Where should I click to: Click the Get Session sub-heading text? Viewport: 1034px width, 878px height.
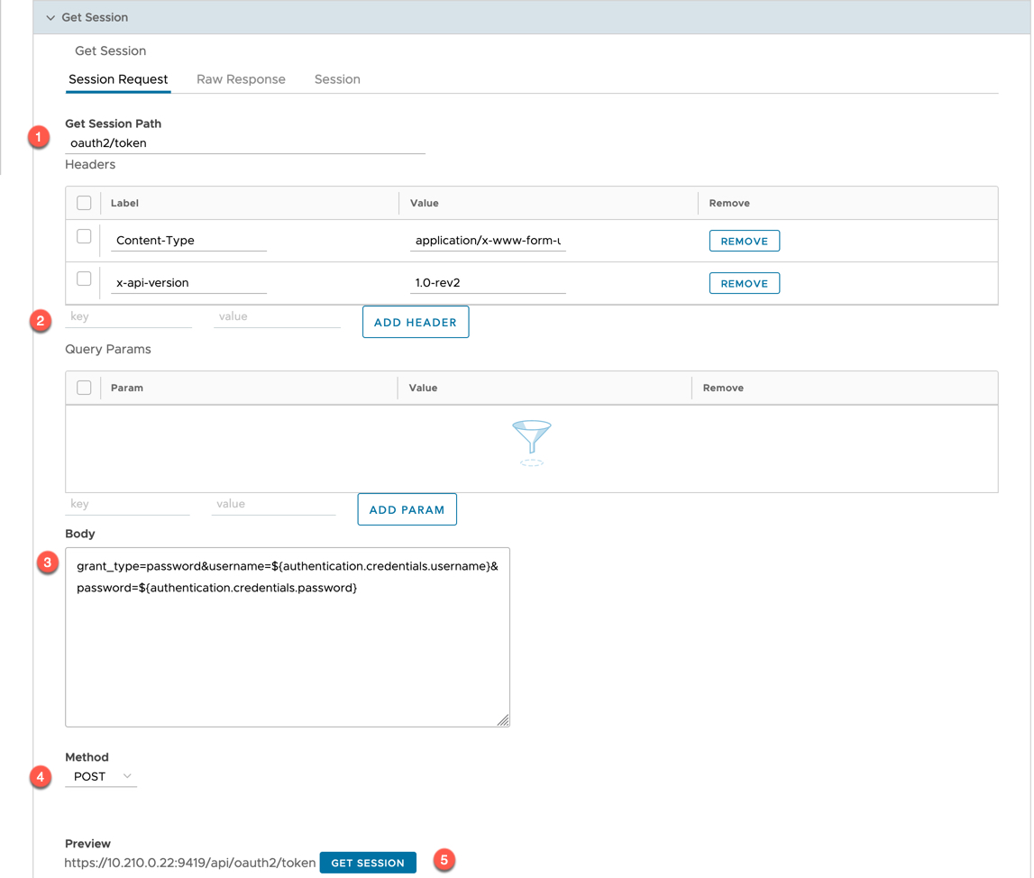point(111,50)
